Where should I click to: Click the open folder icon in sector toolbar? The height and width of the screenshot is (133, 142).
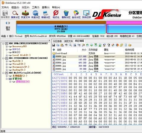pyautogui.click(x=130, y=45)
